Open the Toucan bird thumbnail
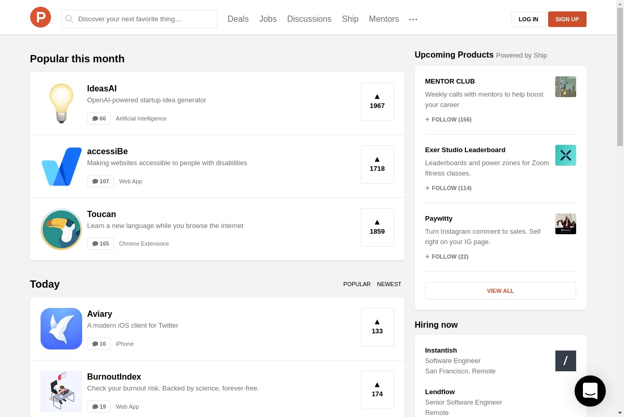 [61, 229]
